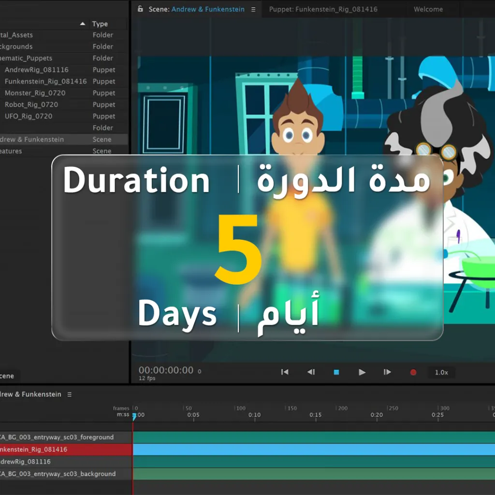Select Funkenstein_Rig_081416 puppet in project list

pos(64,81)
